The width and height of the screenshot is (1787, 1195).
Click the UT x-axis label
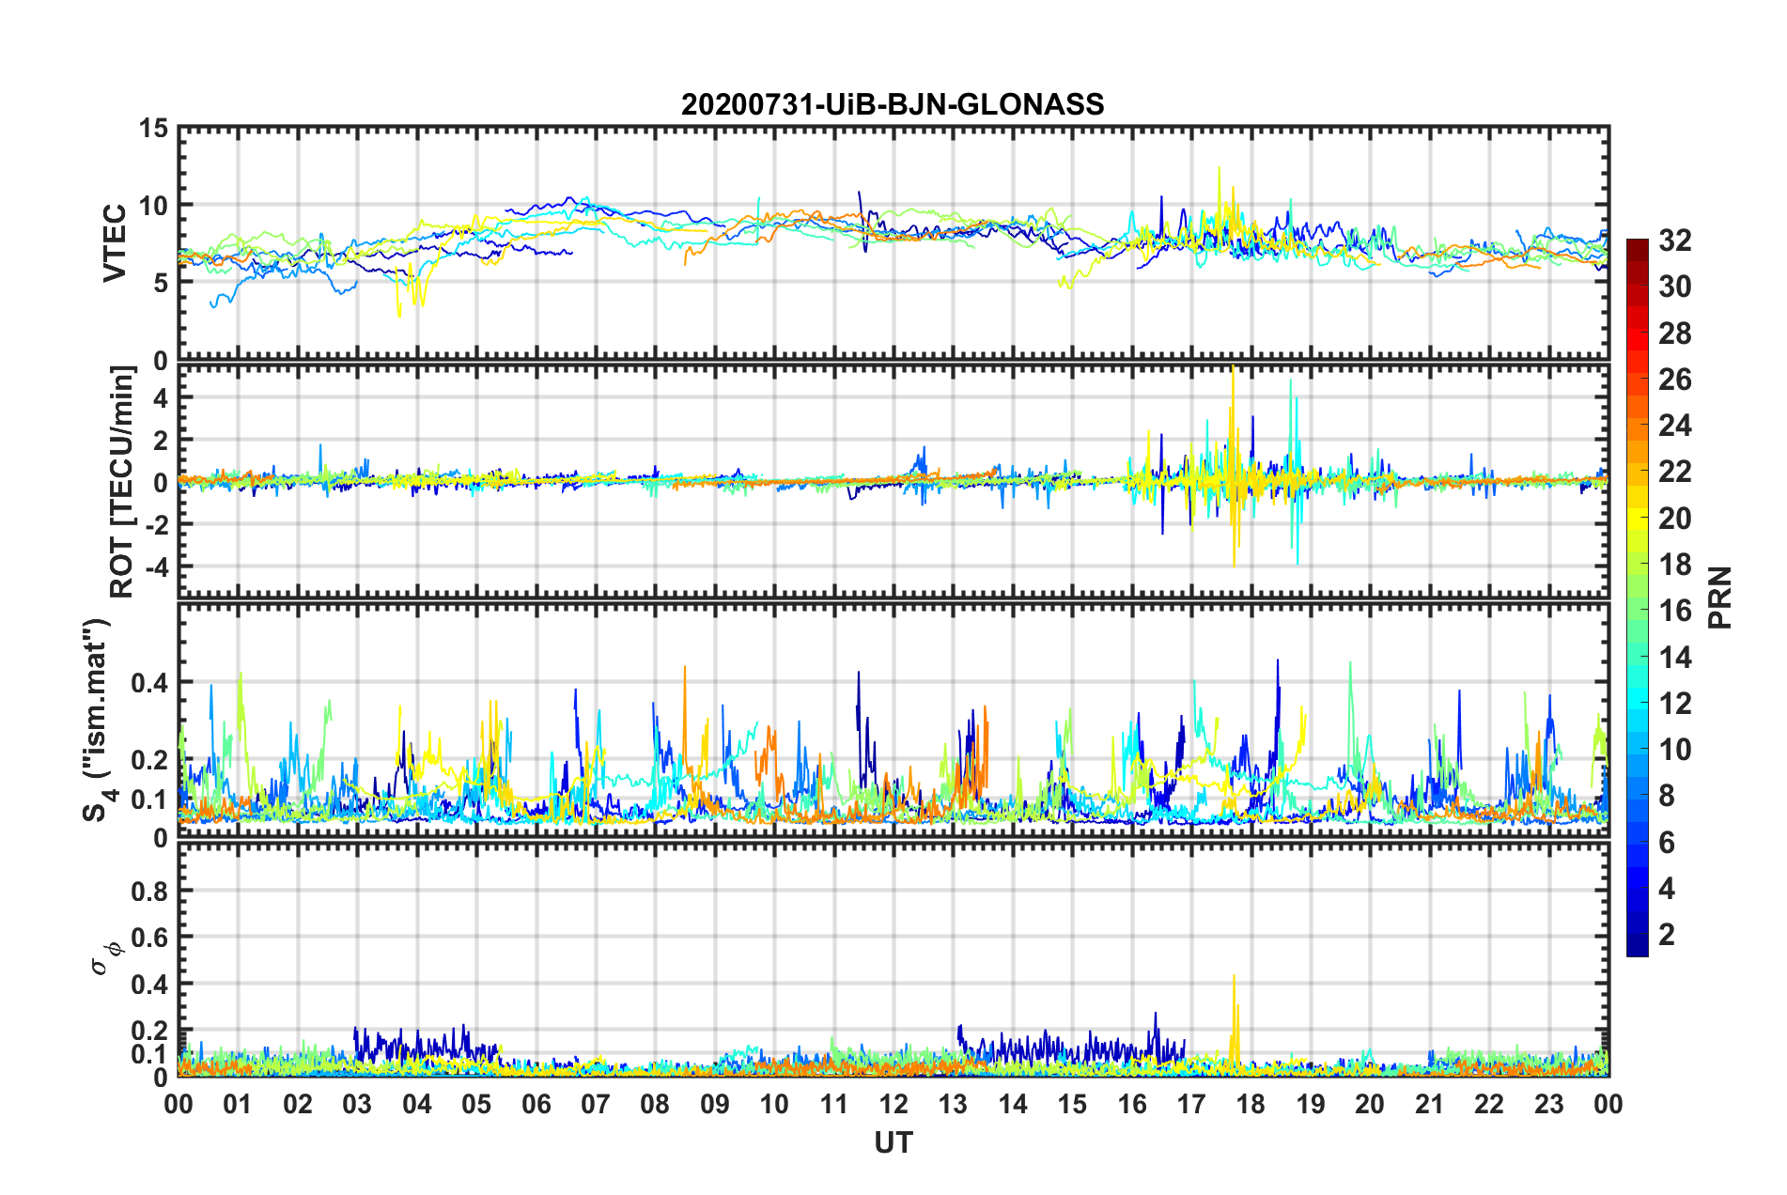(x=893, y=1142)
